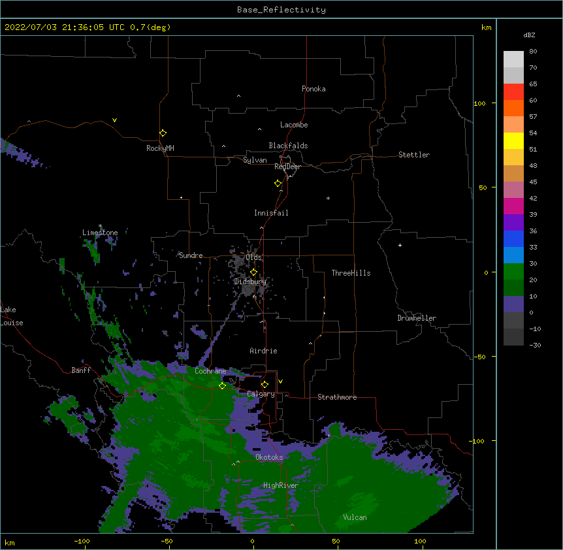563x550 pixels.
Task: Click the yellow 54 dBZ legend swatch
Action: point(513,141)
